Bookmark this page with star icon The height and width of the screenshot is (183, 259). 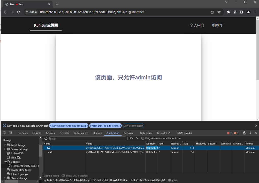click(x=219, y=12)
